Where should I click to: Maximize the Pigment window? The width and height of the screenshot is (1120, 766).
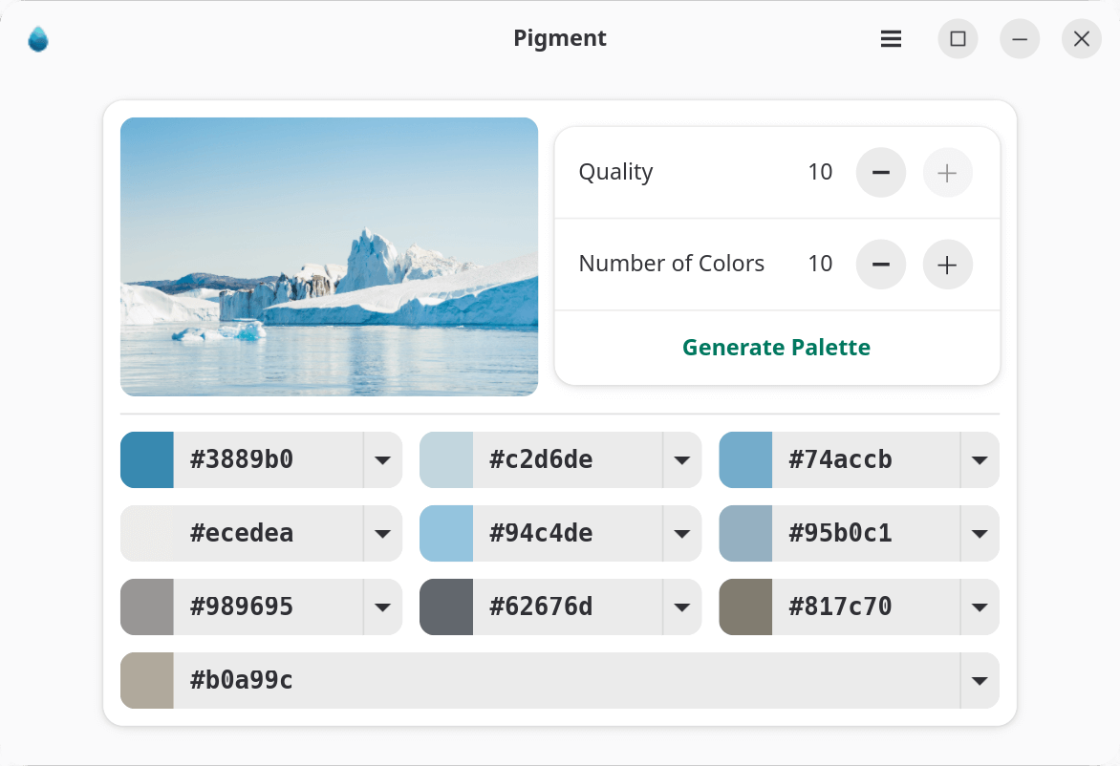coord(958,38)
